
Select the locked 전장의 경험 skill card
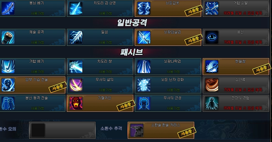coord(236,103)
